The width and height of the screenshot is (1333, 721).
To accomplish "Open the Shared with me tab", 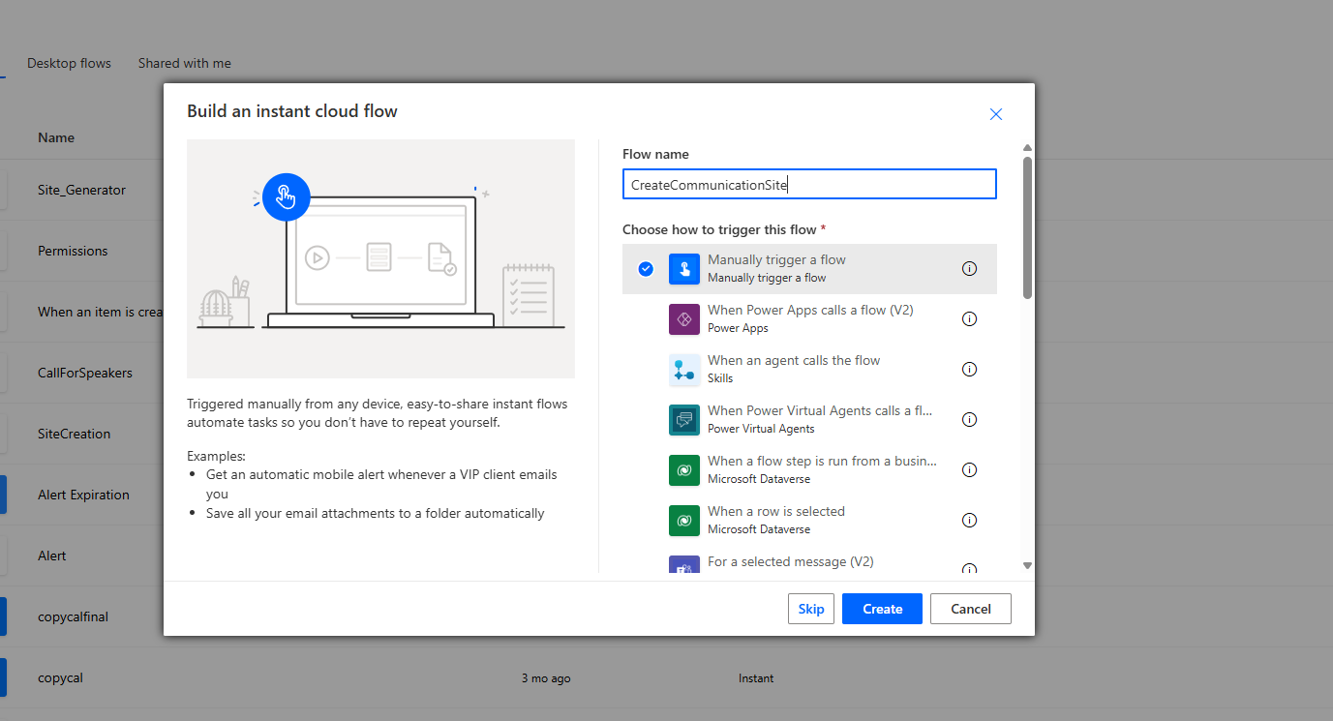I will [x=184, y=63].
